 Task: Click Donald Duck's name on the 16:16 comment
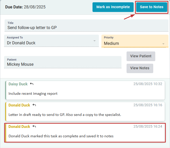point(19,105)
